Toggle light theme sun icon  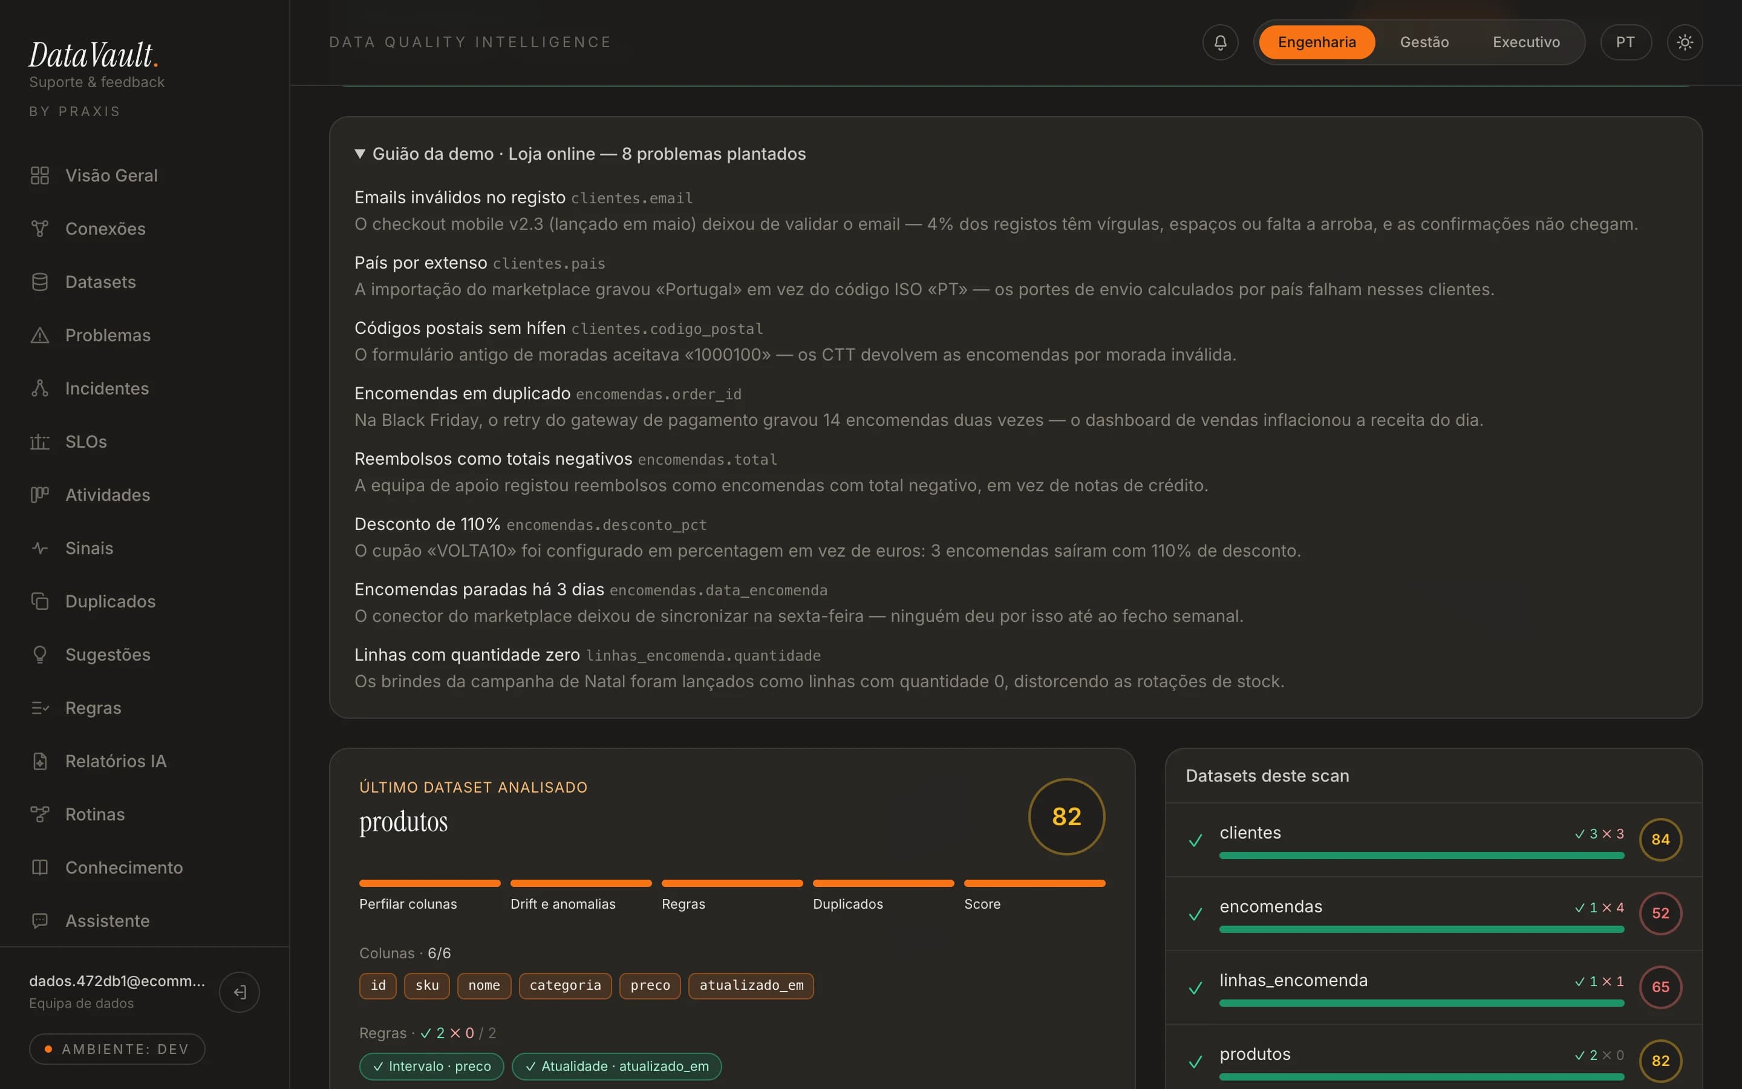coord(1685,42)
